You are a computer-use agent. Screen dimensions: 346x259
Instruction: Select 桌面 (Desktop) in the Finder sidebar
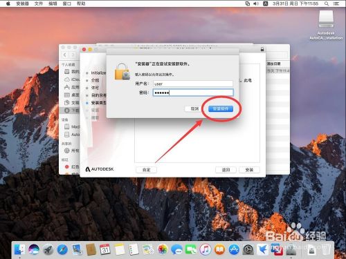[x=72, y=95]
